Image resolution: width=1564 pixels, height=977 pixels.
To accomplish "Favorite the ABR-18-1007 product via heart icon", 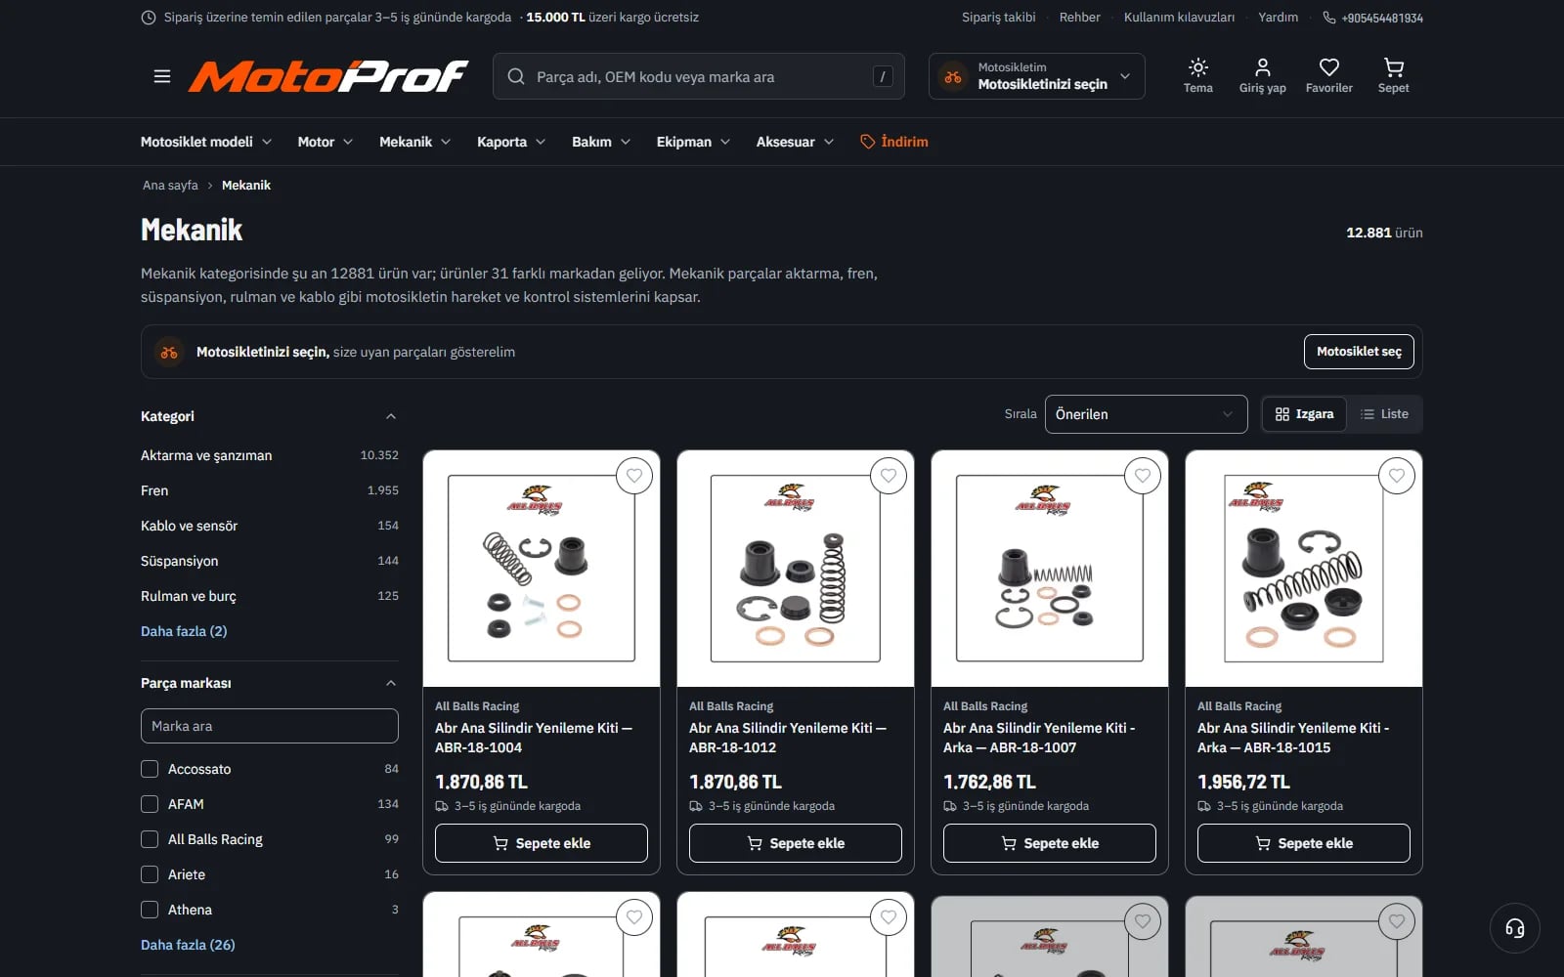I will coord(1143,476).
